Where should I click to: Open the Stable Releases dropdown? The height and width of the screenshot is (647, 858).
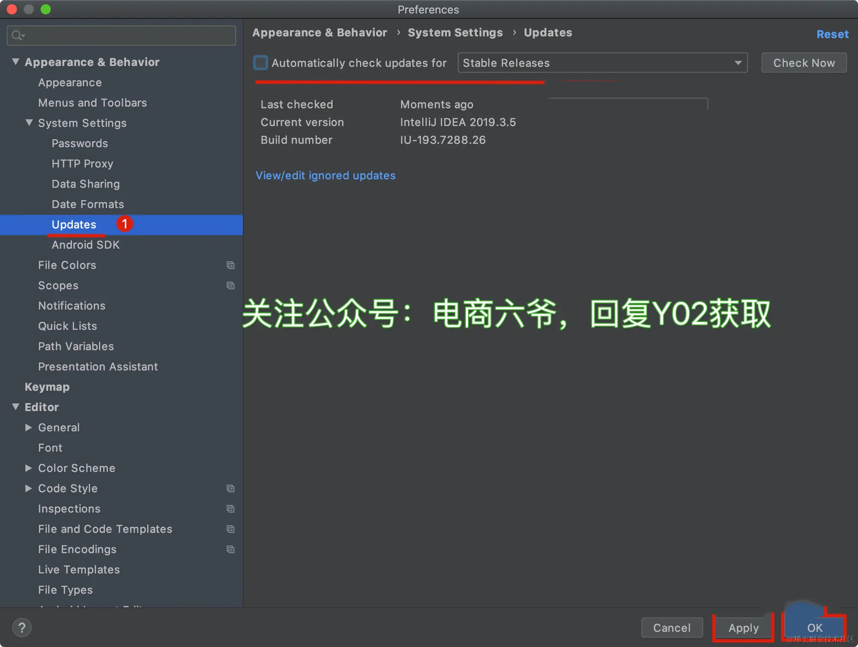point(602,63)
